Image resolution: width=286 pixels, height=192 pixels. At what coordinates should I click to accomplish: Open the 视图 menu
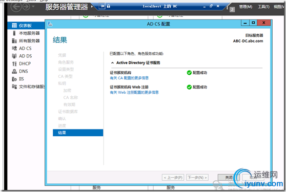click(279, 7)
